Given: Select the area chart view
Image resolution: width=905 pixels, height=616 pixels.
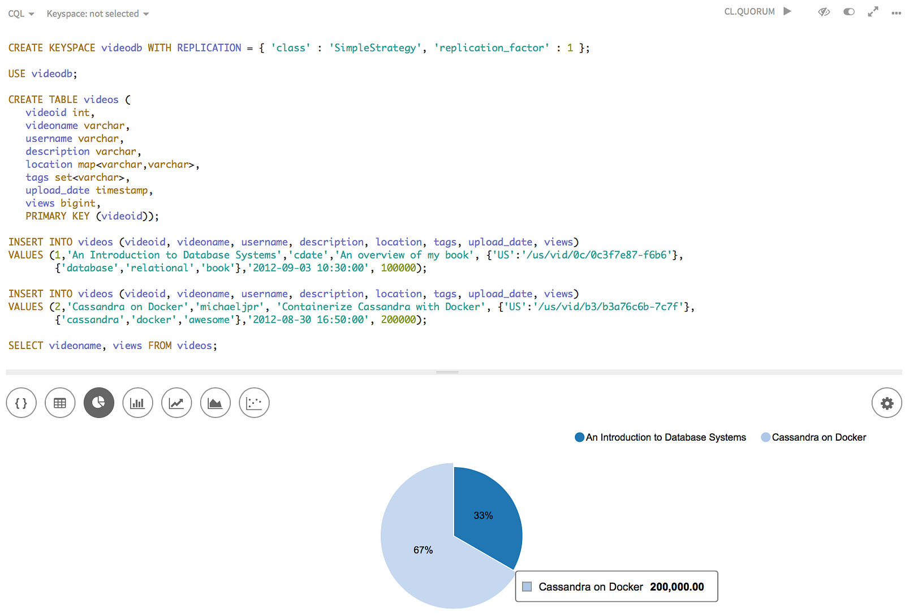Looking at the screenshot, I should (x=216, y=403).
